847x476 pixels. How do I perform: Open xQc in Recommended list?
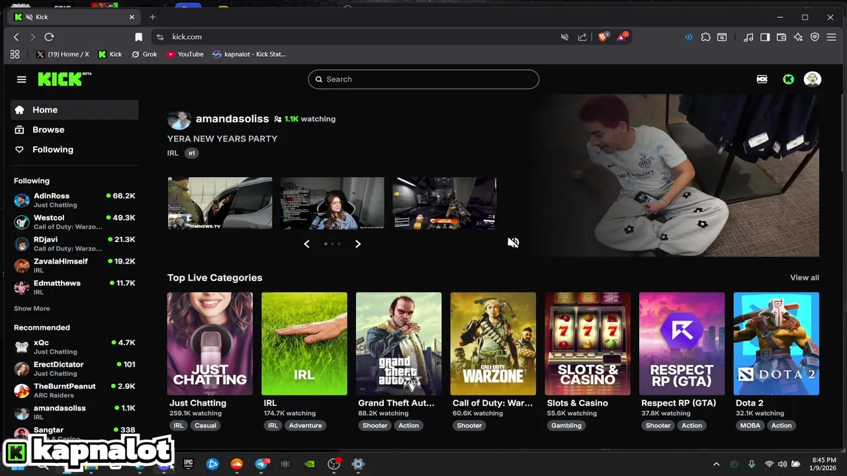[x=74, y=347]
